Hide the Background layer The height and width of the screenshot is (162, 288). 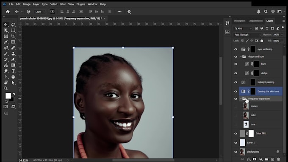coord(235,152)
